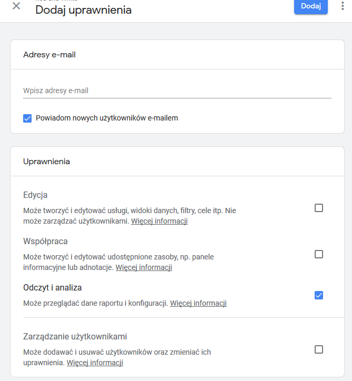Click the Zarządzanie użytkownikami heading
The height and width of the screenshot is (381, 352).
[x=75, y=337]
